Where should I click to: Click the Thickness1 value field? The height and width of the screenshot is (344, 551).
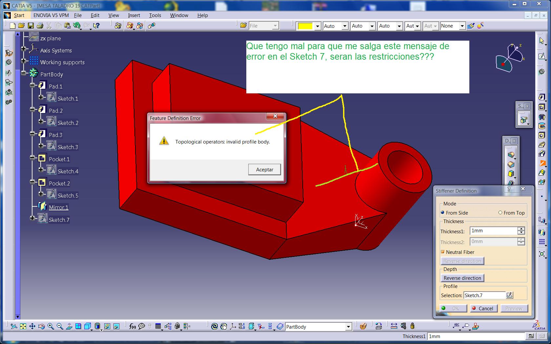point(494,231)
